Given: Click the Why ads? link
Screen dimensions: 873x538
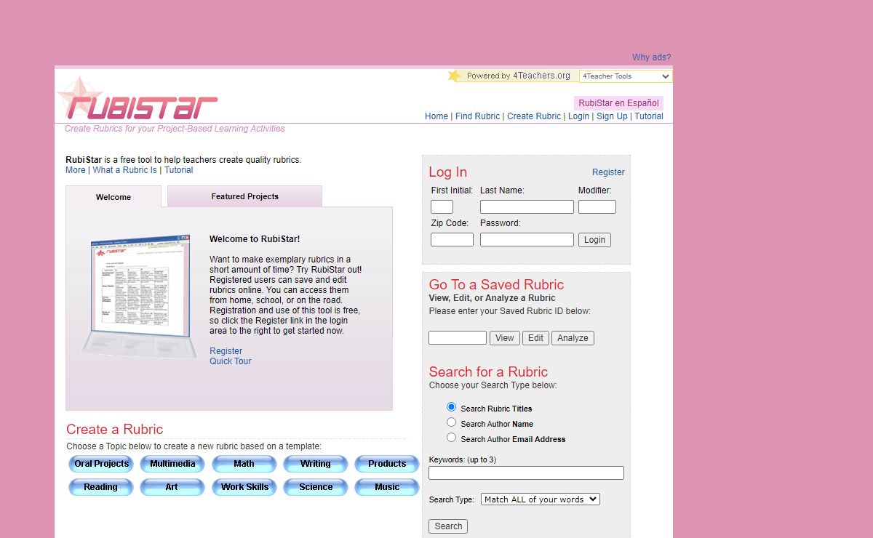Looking at the screenshot, I should click(x=652, y=57).
